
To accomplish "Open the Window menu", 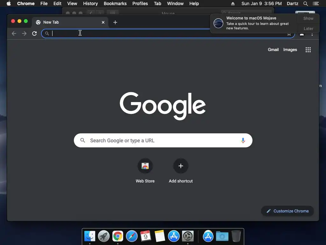I will (x=175, y=4).
